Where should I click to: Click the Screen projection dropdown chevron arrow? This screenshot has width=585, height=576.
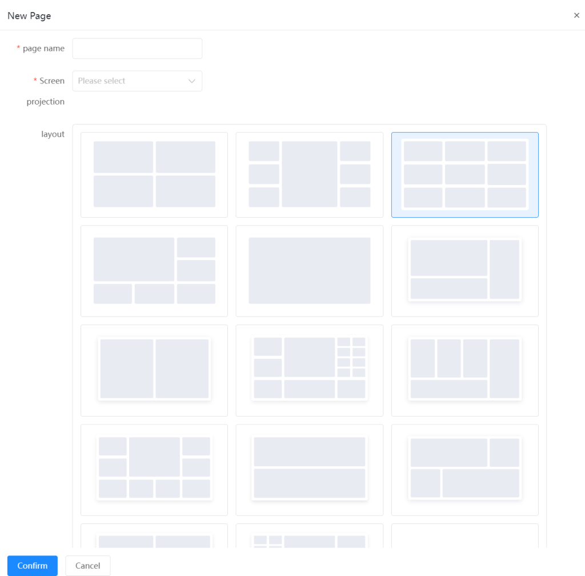(x=192, y=81)
